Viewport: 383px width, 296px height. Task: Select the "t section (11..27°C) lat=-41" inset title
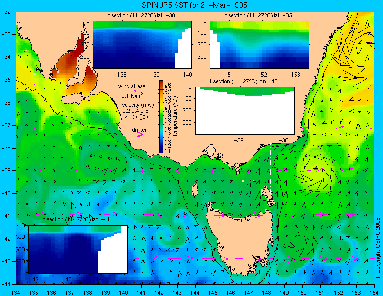76,219
